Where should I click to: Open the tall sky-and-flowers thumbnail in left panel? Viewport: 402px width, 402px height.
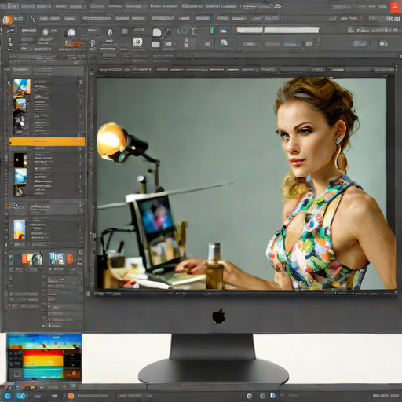(20, 229)
